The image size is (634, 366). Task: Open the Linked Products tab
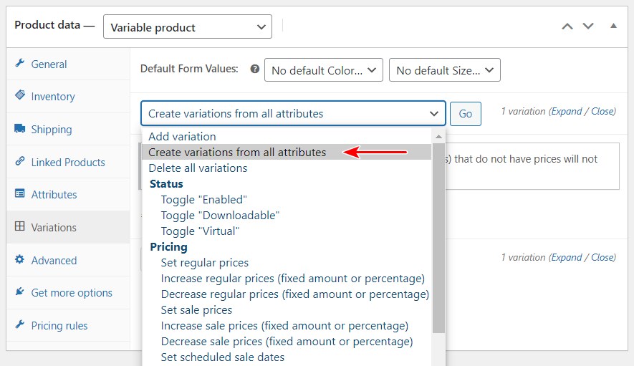(68, 162)
